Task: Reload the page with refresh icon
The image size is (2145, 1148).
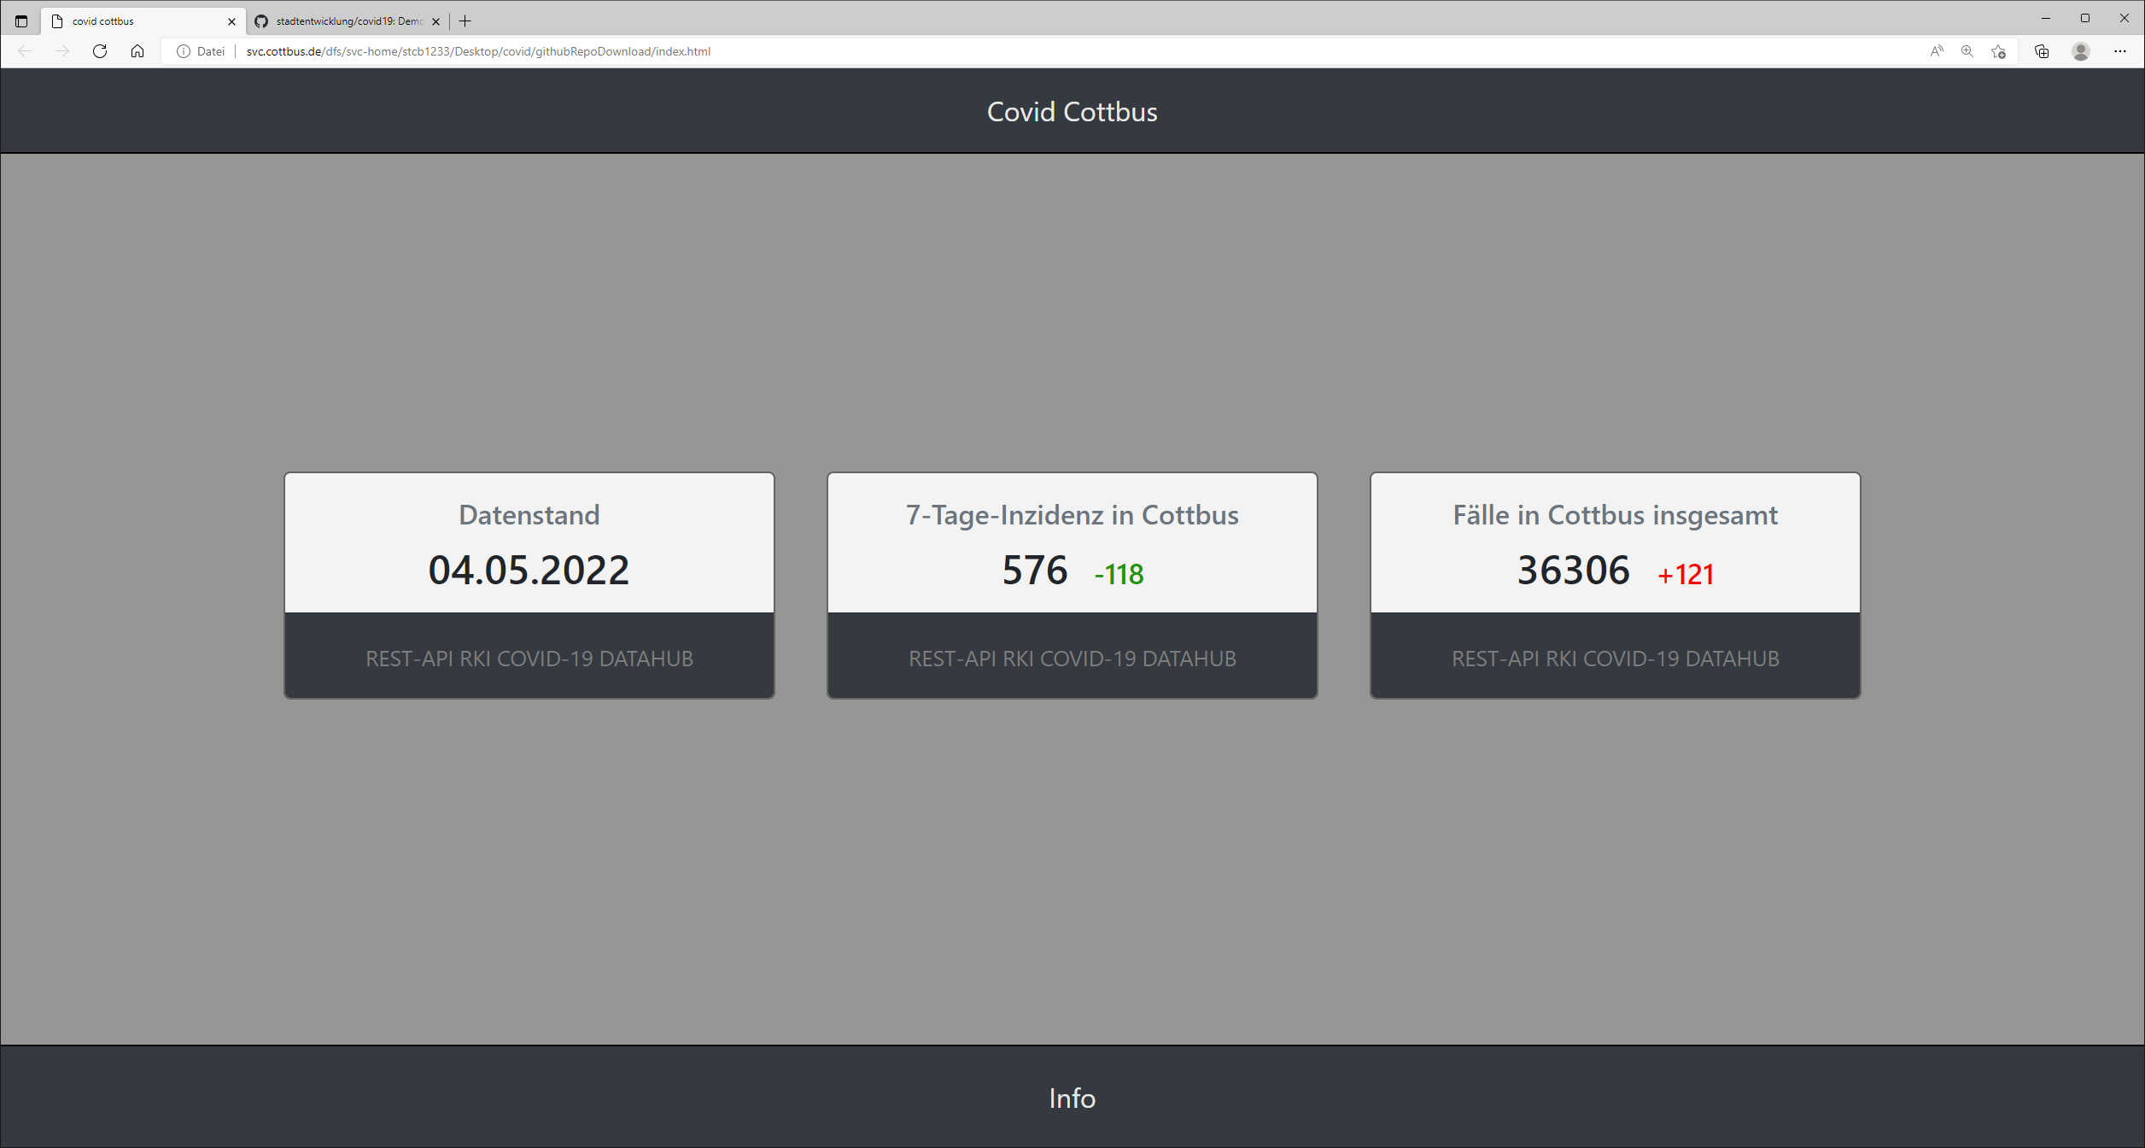Action: tap(100, 51)
